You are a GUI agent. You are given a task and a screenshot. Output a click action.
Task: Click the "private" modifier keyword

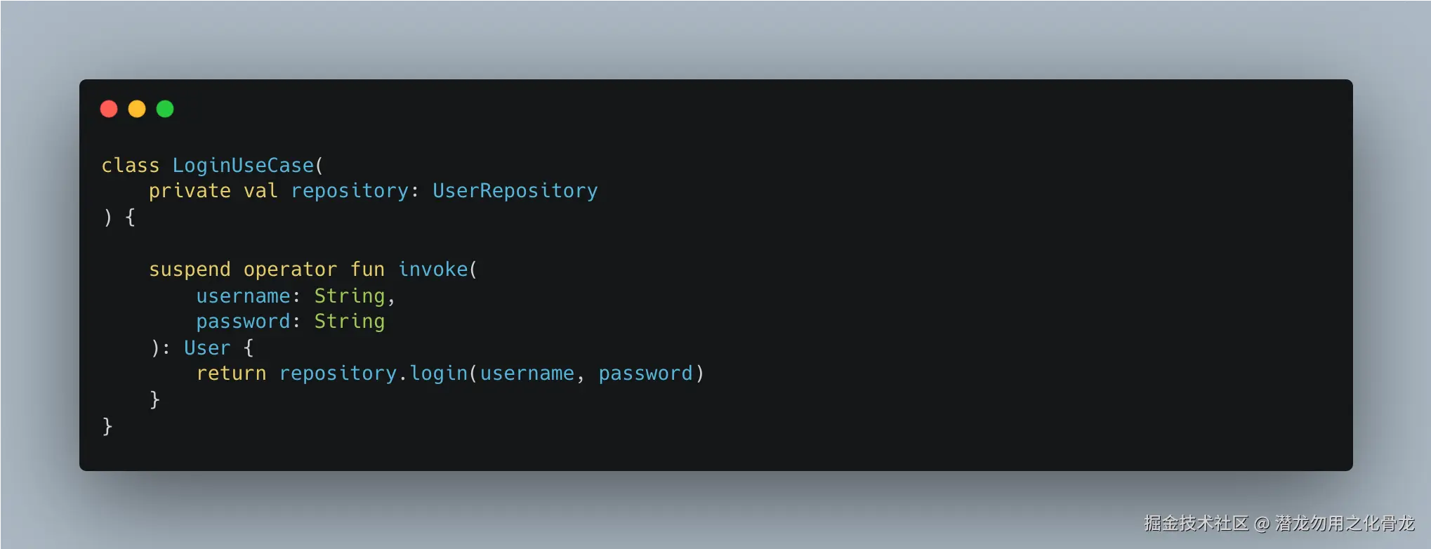click(190, 191)
